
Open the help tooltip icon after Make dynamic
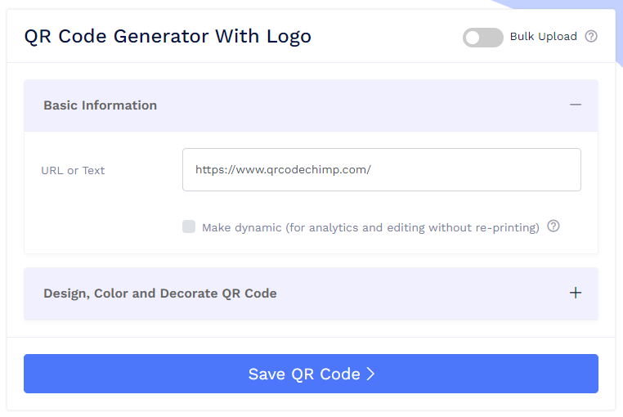[x=554, y=226]
